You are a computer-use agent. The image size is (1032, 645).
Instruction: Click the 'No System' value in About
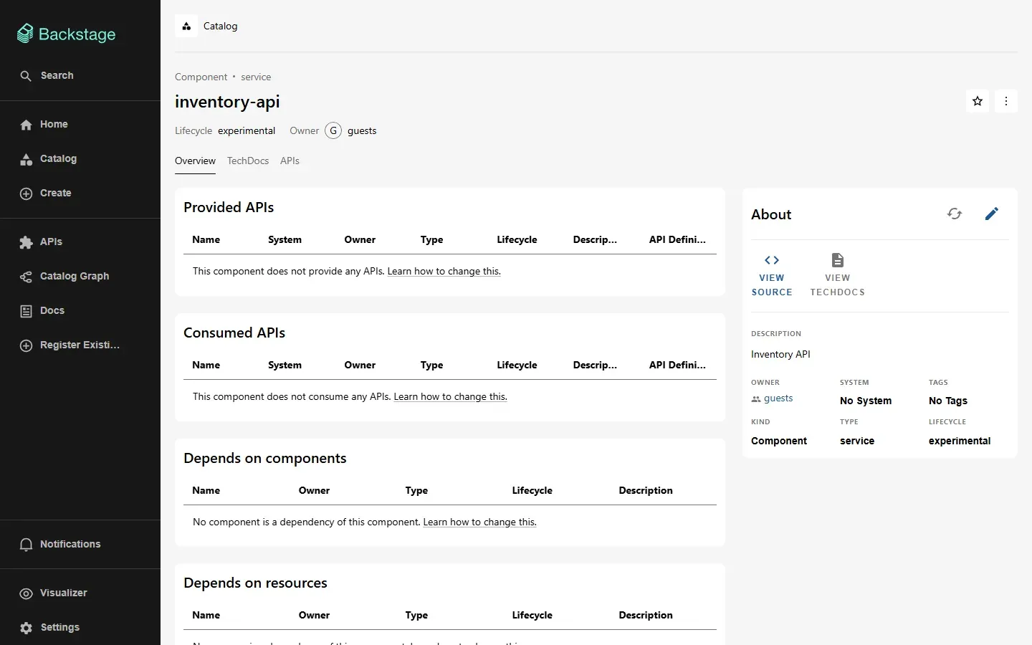pyautogui.click(x=866, y=401)
